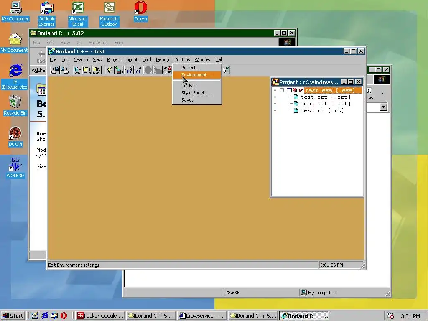Click the context help cursor icon
The width and height of the screenshot is (428, 321).
(226, 70)
